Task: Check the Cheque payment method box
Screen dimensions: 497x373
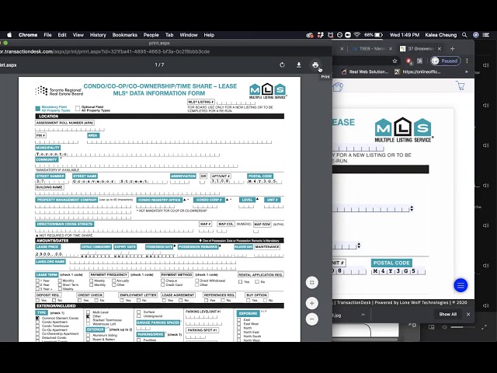Action: 163,281
